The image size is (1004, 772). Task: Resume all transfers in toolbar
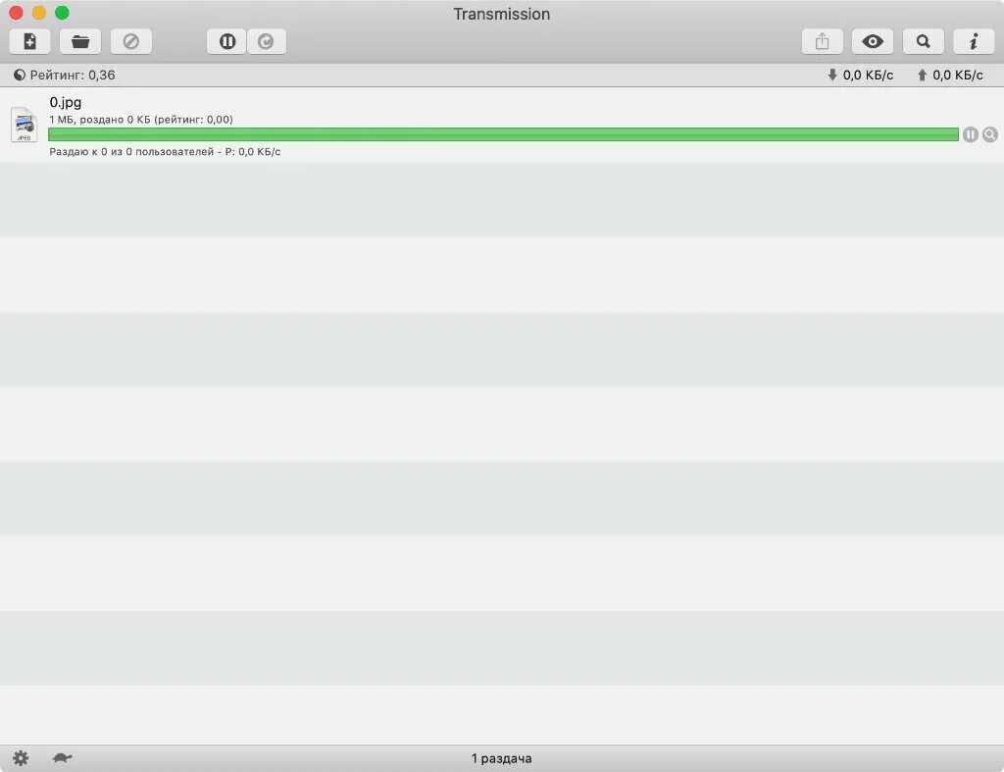(267, 41)
